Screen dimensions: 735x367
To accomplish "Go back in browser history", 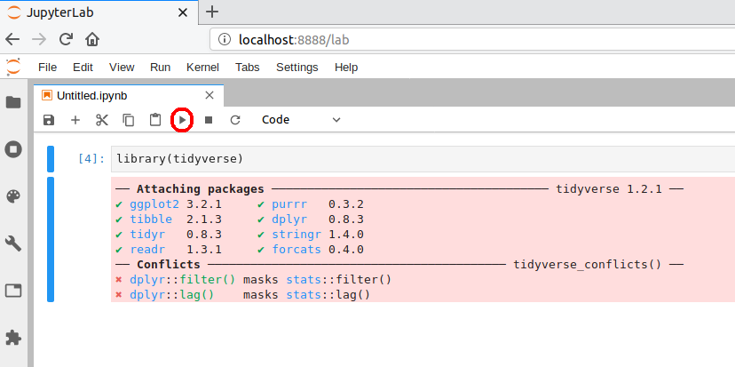I will tap(12, 39).
